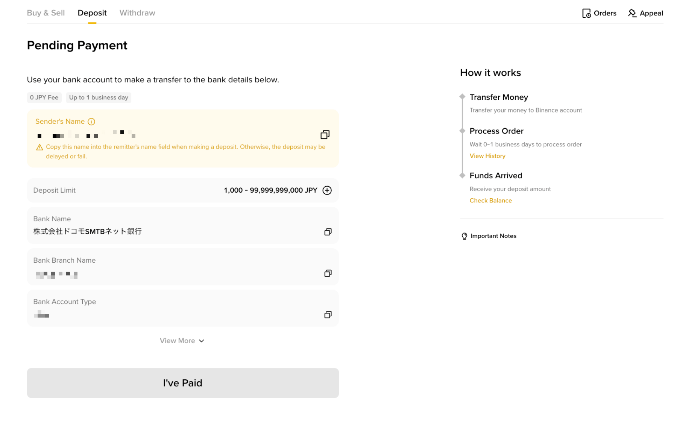Click the Important Notes label
Screen dimensions: 677x444
[493, 236]
